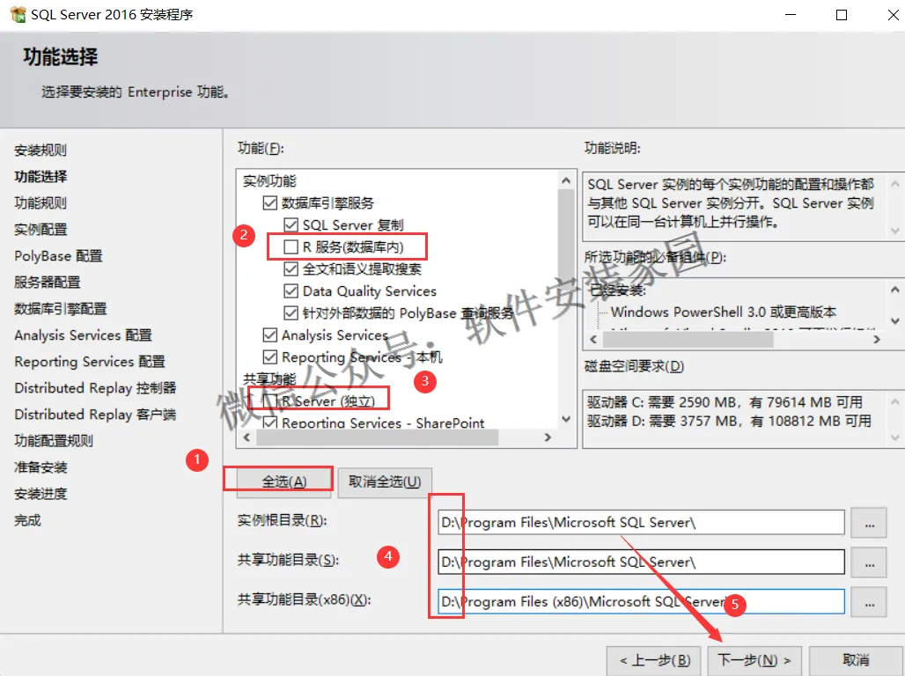Cancel setup with 取消 button
Screen dimensions: 905x676
pos(856,660)
